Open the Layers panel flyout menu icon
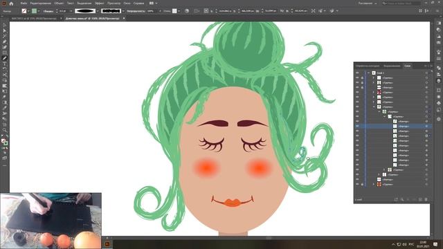The width and height of the screenshot is (443, 249). (x=431, y=66)
